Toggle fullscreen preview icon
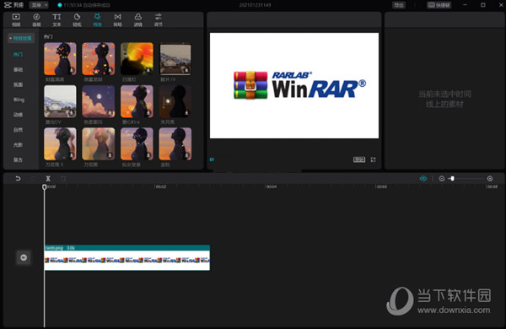The height and width of the screenshot is (329, 506). [374, 159]
